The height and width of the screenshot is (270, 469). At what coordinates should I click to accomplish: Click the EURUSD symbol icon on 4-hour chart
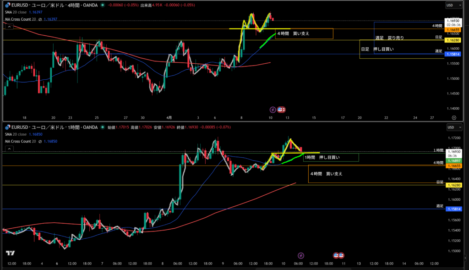click(x=7, y=6)
